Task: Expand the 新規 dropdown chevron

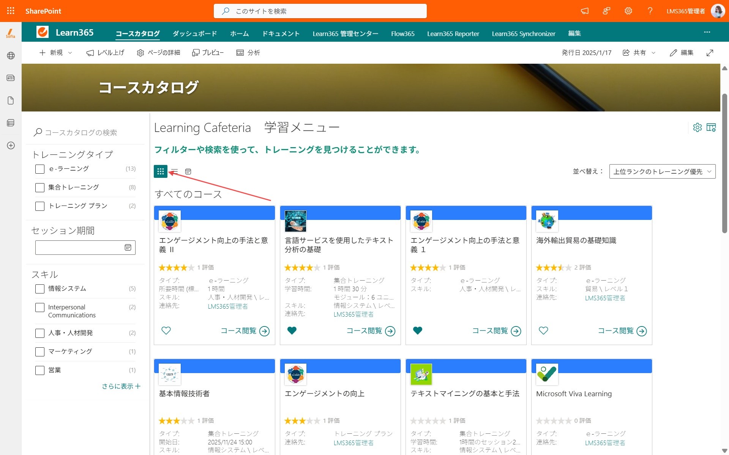Action: 70,53
